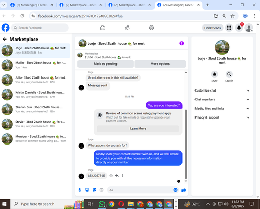260x209 pixels.
Task: Open the Facebook logo home link
Action: pos(6,28)
